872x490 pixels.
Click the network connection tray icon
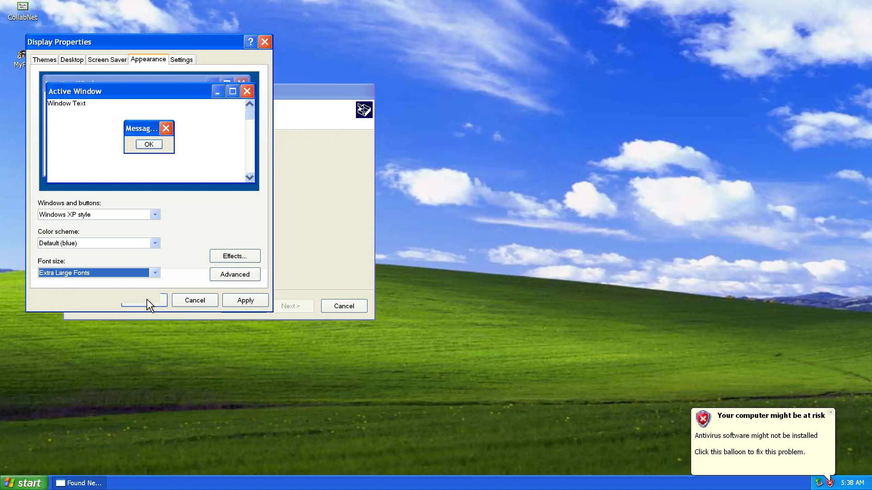(x=819, y=483)
